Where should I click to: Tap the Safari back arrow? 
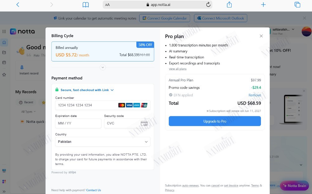point(18,5)
